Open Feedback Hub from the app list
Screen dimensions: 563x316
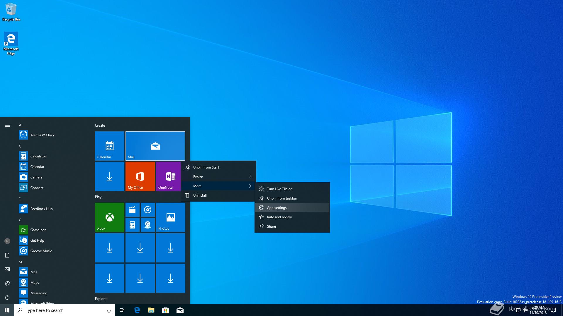pos(53,209)
